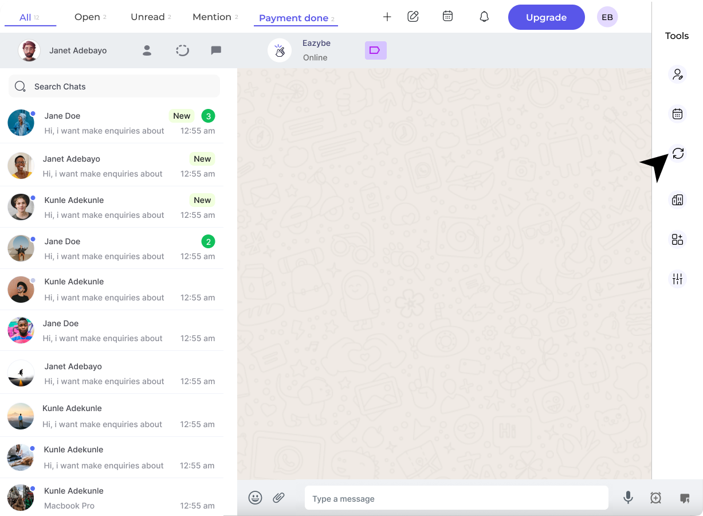Open the calendar tool from the Tools panel

coord(677,114)
